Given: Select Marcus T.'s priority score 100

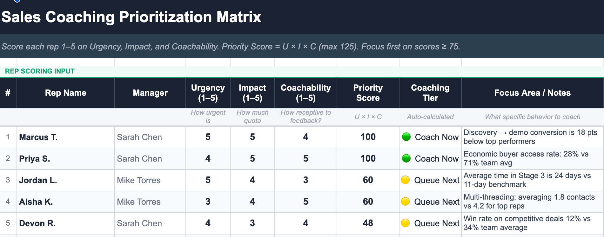Looking at the screenshot, I should coord(368,137).
